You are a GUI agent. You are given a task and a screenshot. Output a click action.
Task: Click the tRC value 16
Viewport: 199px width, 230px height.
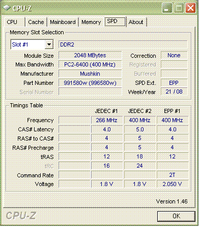[107, 166]
